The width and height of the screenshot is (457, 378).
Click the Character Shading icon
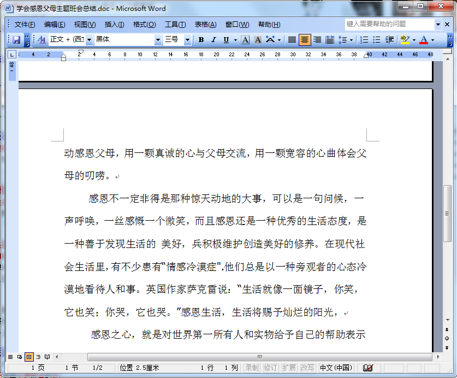tap(258, 40)
